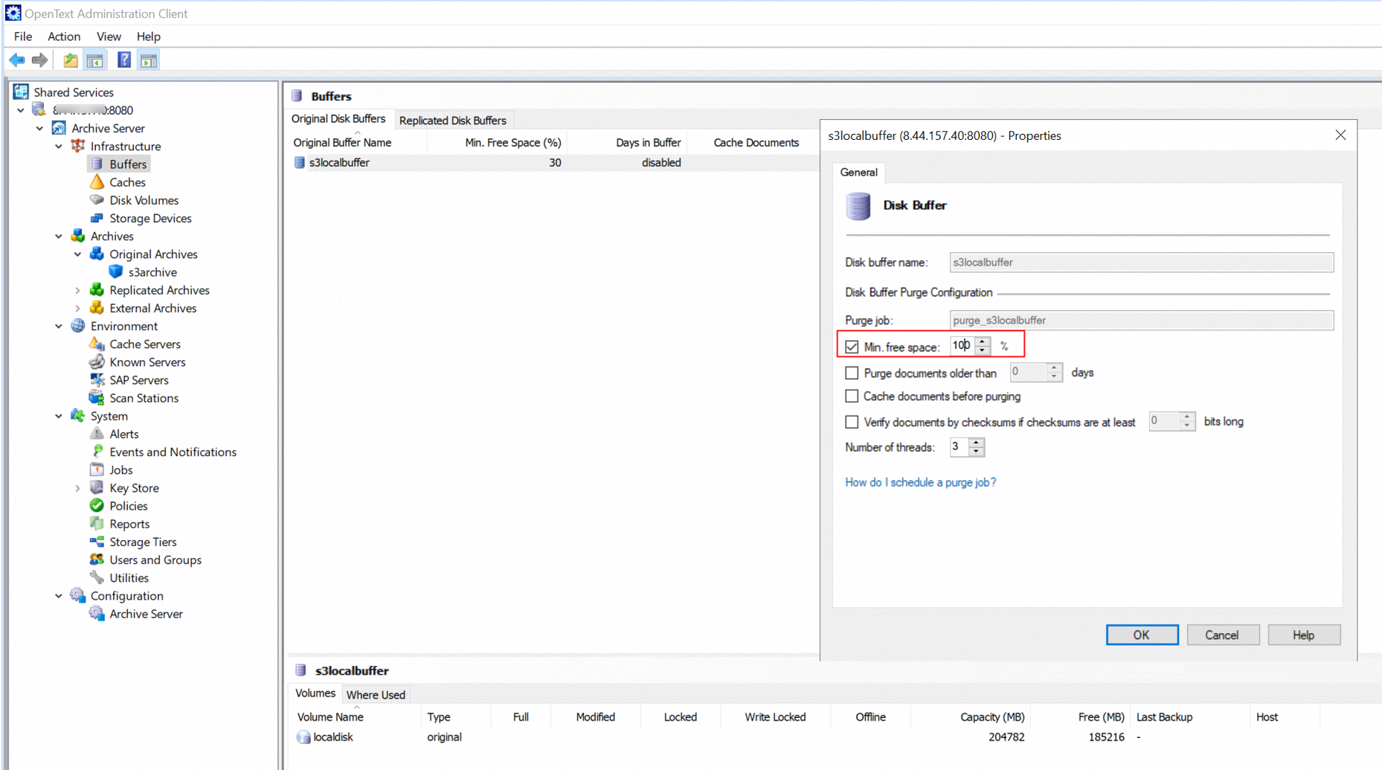The image size is (1382, 770).
Task: Open Events and Notifications icon
Action: coord(97,452)
